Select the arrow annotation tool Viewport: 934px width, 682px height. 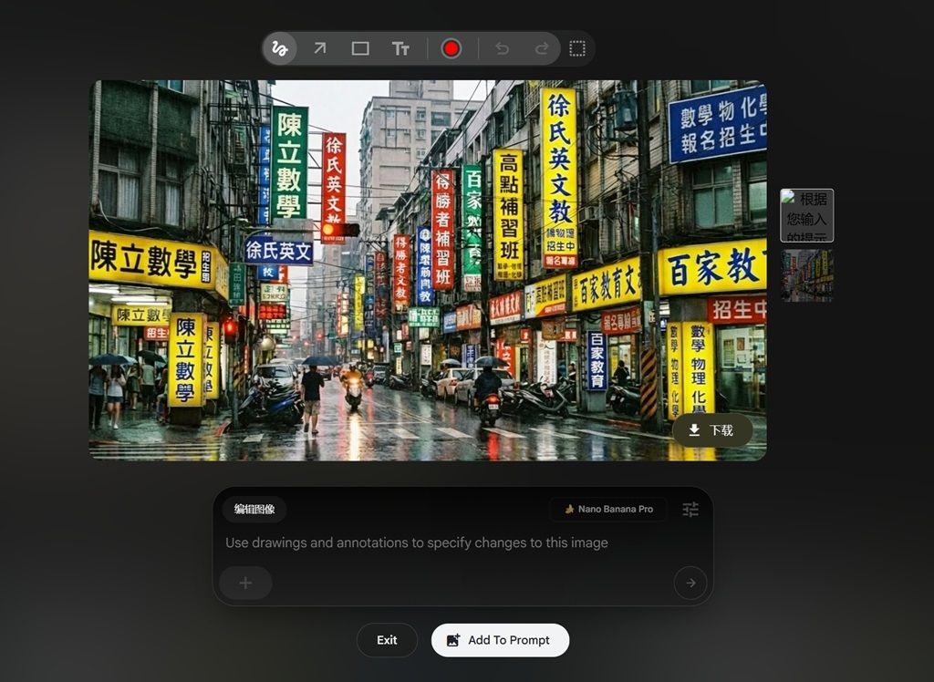(x=319, y=48)
